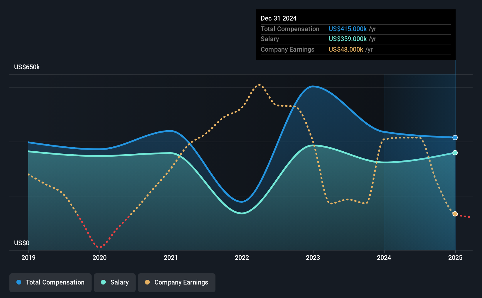
Task: Click the teal dot in the Salary legend
Action: click(103, 282)
